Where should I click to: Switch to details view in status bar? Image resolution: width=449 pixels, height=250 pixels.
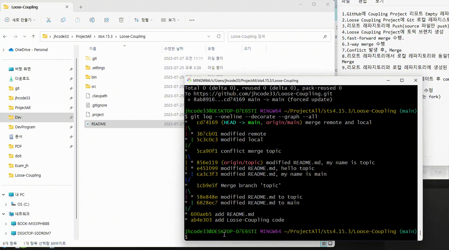pyautogui.click(x=324, y=243)
